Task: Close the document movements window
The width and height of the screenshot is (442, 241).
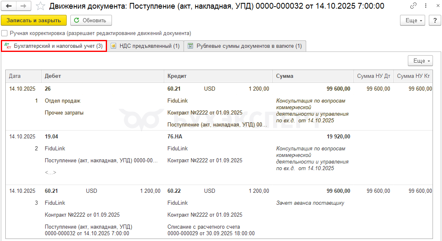Action: [x=435, y=6]
